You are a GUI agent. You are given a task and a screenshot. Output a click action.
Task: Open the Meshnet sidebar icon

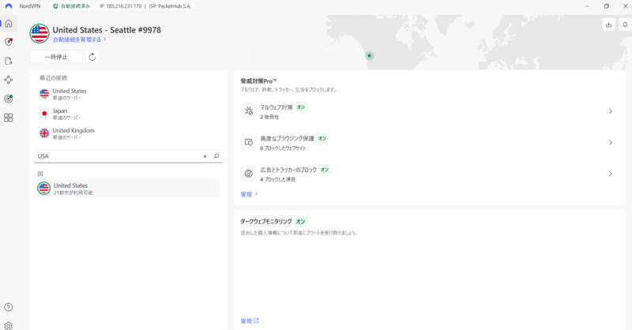point(9,80)
